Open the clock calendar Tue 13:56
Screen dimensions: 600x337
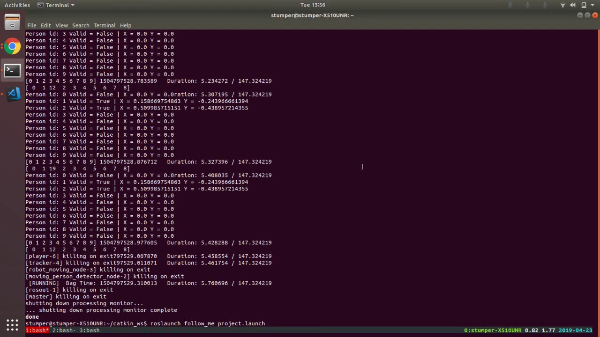pyautogui.click(x=312, y=5)
